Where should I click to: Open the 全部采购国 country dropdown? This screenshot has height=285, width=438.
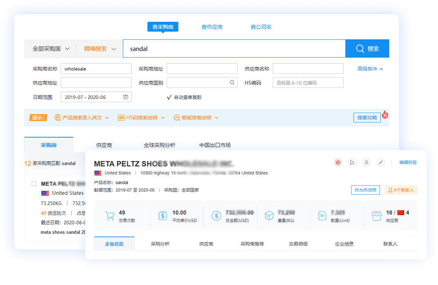pos(51,49)
